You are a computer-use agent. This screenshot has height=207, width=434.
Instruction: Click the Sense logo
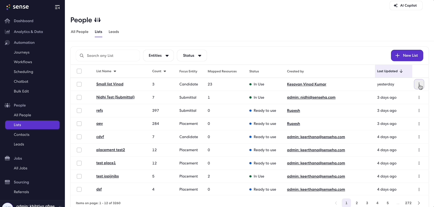click(x=18, y=7)
